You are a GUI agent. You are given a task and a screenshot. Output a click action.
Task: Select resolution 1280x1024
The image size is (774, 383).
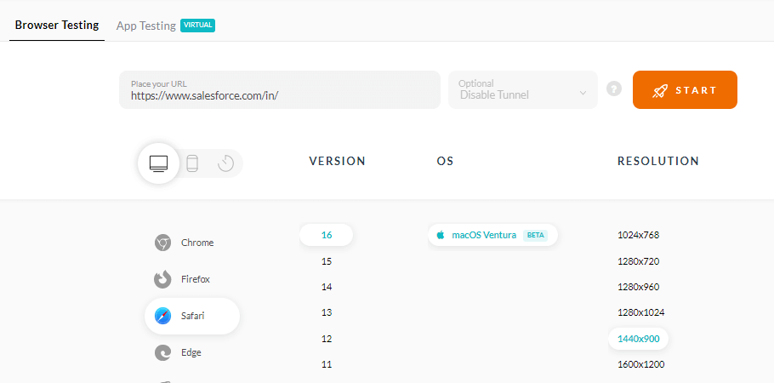coord(640,313)
